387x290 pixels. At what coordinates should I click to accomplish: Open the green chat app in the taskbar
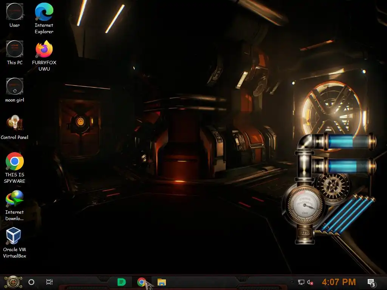pos(121,282)
